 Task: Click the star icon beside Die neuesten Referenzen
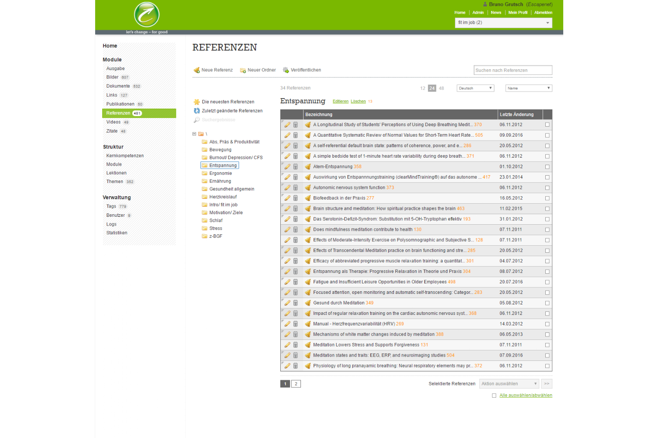click(197, 102)
